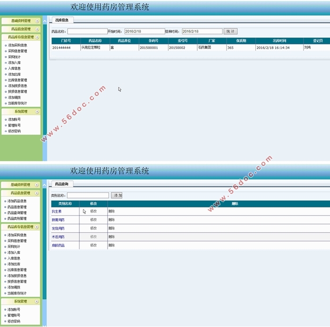The image size is (330, 327).
Task: Click the 麻醉药品 category link
Action: [x=58, y=245]
